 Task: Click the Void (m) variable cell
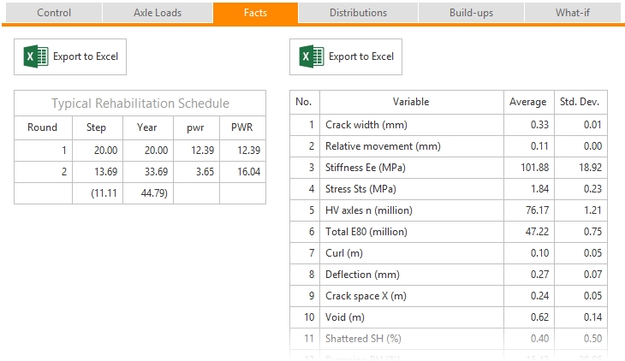click(x=344, y=317)
